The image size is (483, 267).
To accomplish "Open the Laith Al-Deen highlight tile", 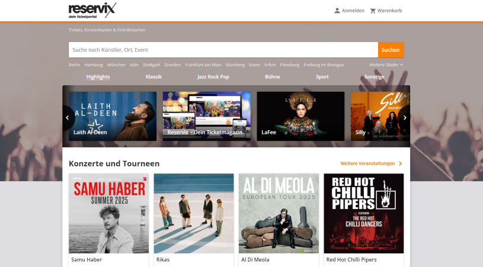I will 113,116.
